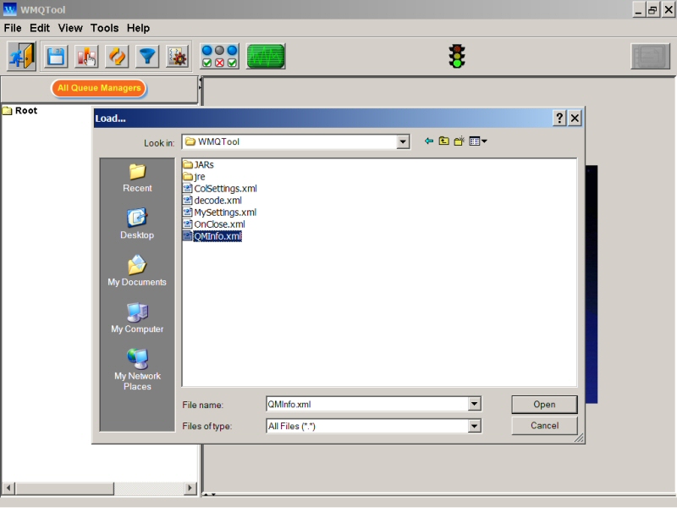Go to Desktop in the places sidebar
Screen dimensions: 677x508
[137, 224]
